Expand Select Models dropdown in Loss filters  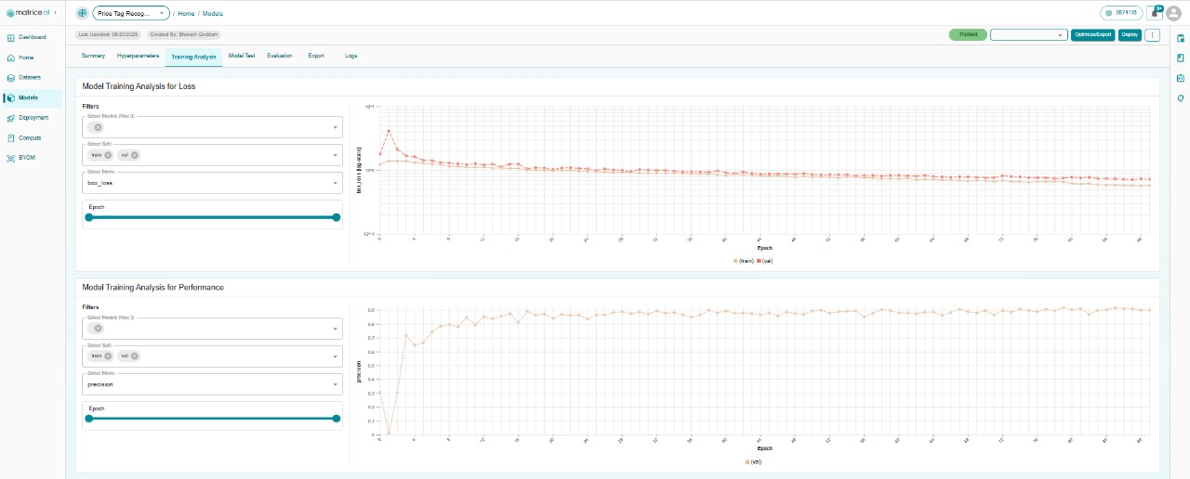click(335, 127)
